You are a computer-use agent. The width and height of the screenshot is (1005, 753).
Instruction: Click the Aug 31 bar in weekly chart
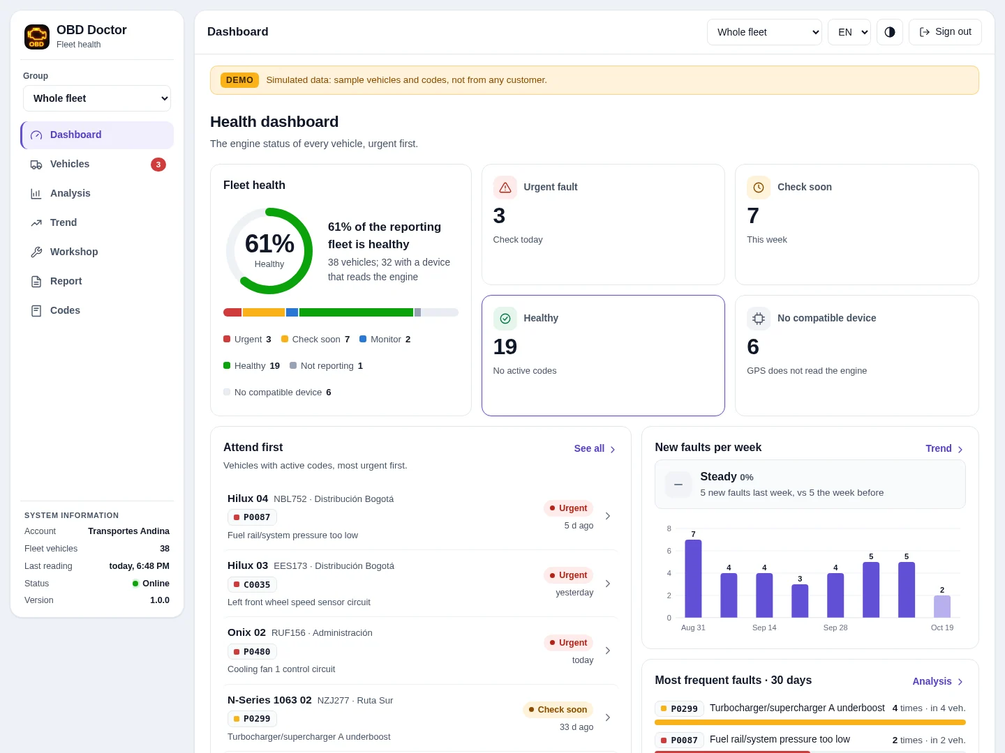(x=693, y=579)
